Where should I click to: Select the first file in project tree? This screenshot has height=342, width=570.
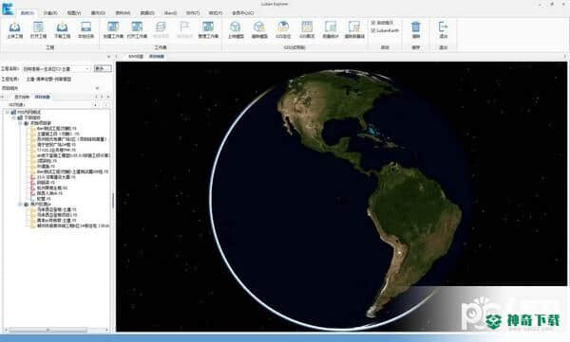(56, 129)
